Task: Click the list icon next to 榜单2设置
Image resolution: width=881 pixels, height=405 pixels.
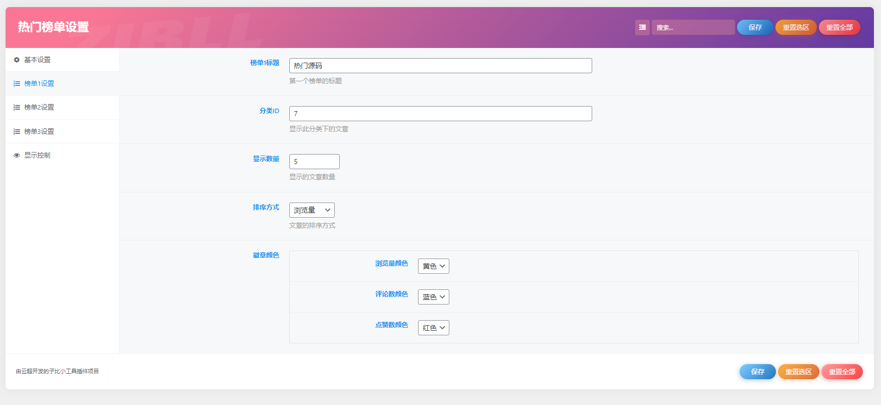Action: click(17, 108)
